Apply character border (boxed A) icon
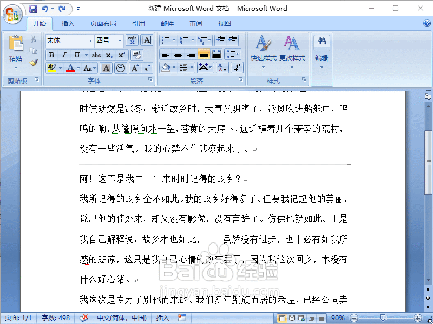The image size is (433, 324). (x=147, y=40)
